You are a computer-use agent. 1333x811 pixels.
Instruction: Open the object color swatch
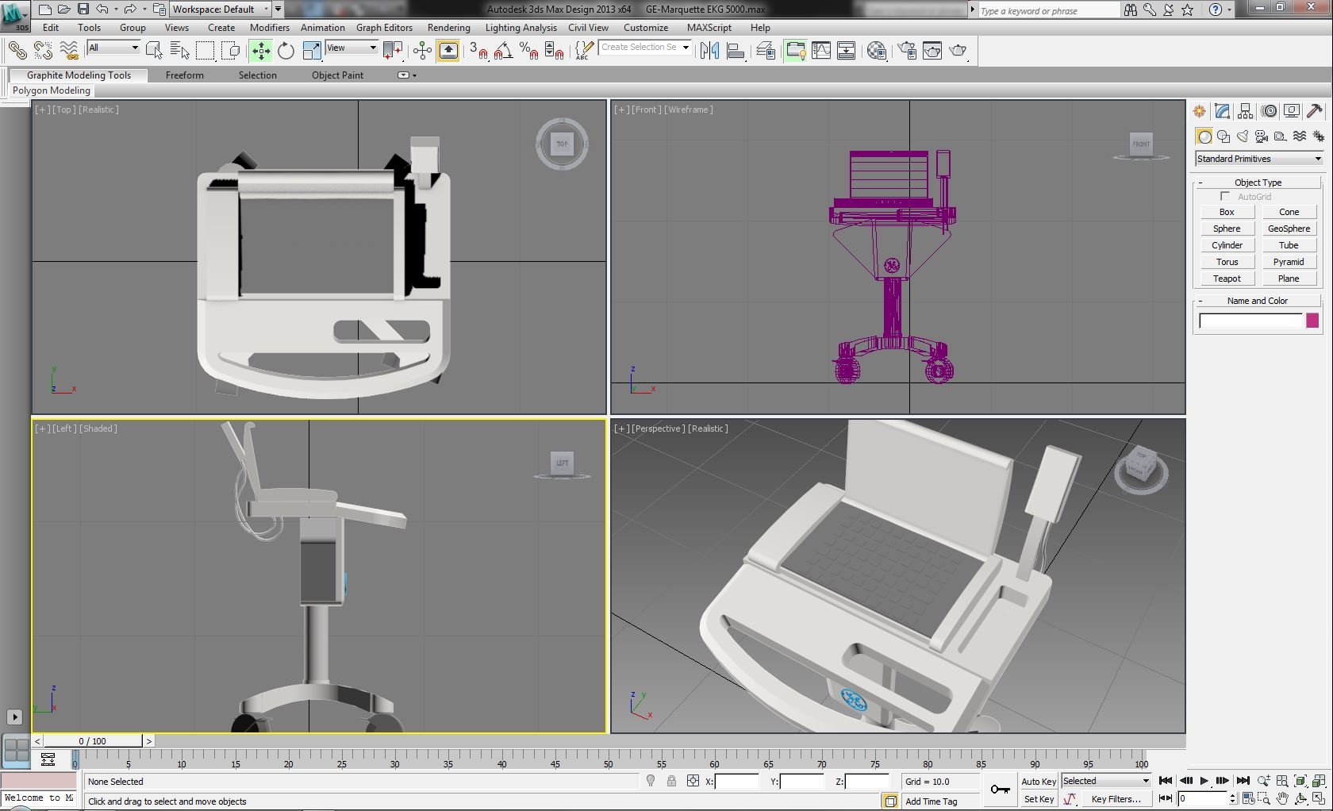click(x=1311, y=321)
